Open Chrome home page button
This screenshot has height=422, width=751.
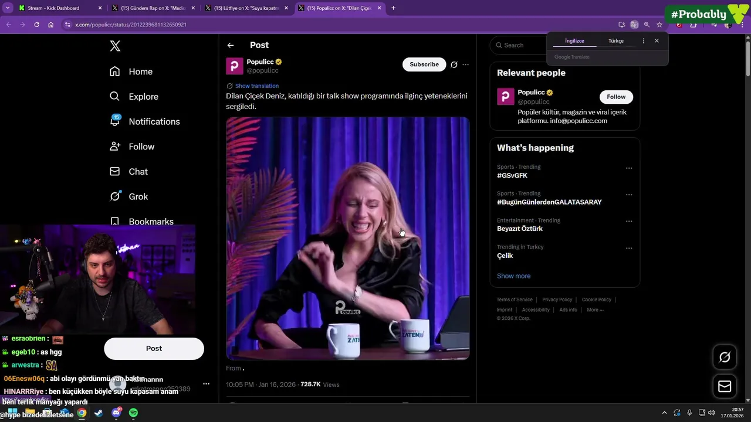50,25
